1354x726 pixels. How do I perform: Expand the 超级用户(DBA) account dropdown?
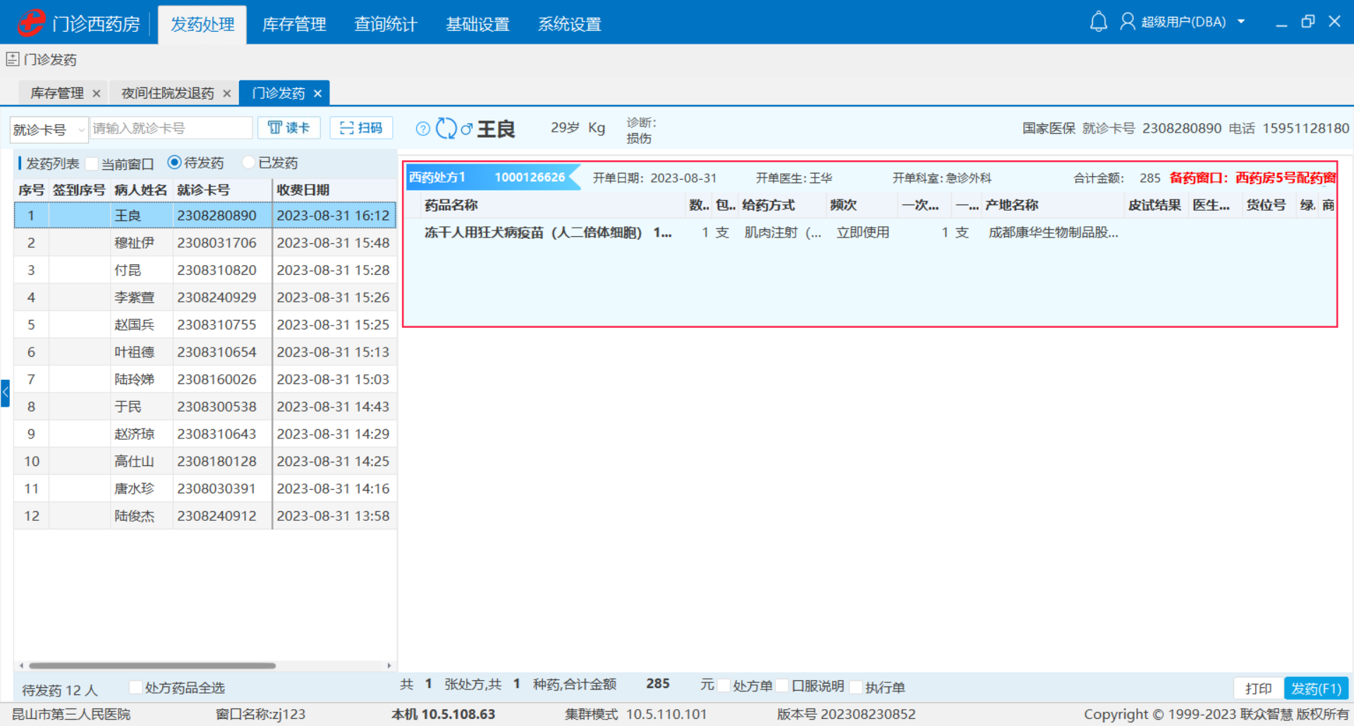click(1241, 22)
